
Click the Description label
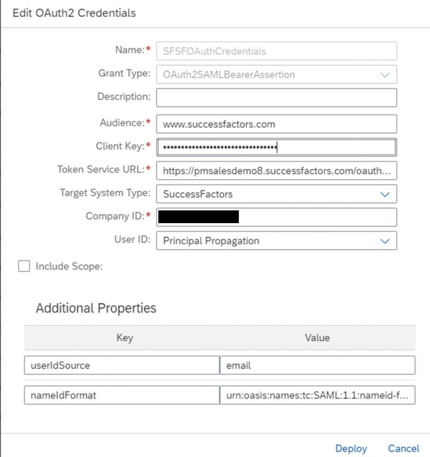124,96
